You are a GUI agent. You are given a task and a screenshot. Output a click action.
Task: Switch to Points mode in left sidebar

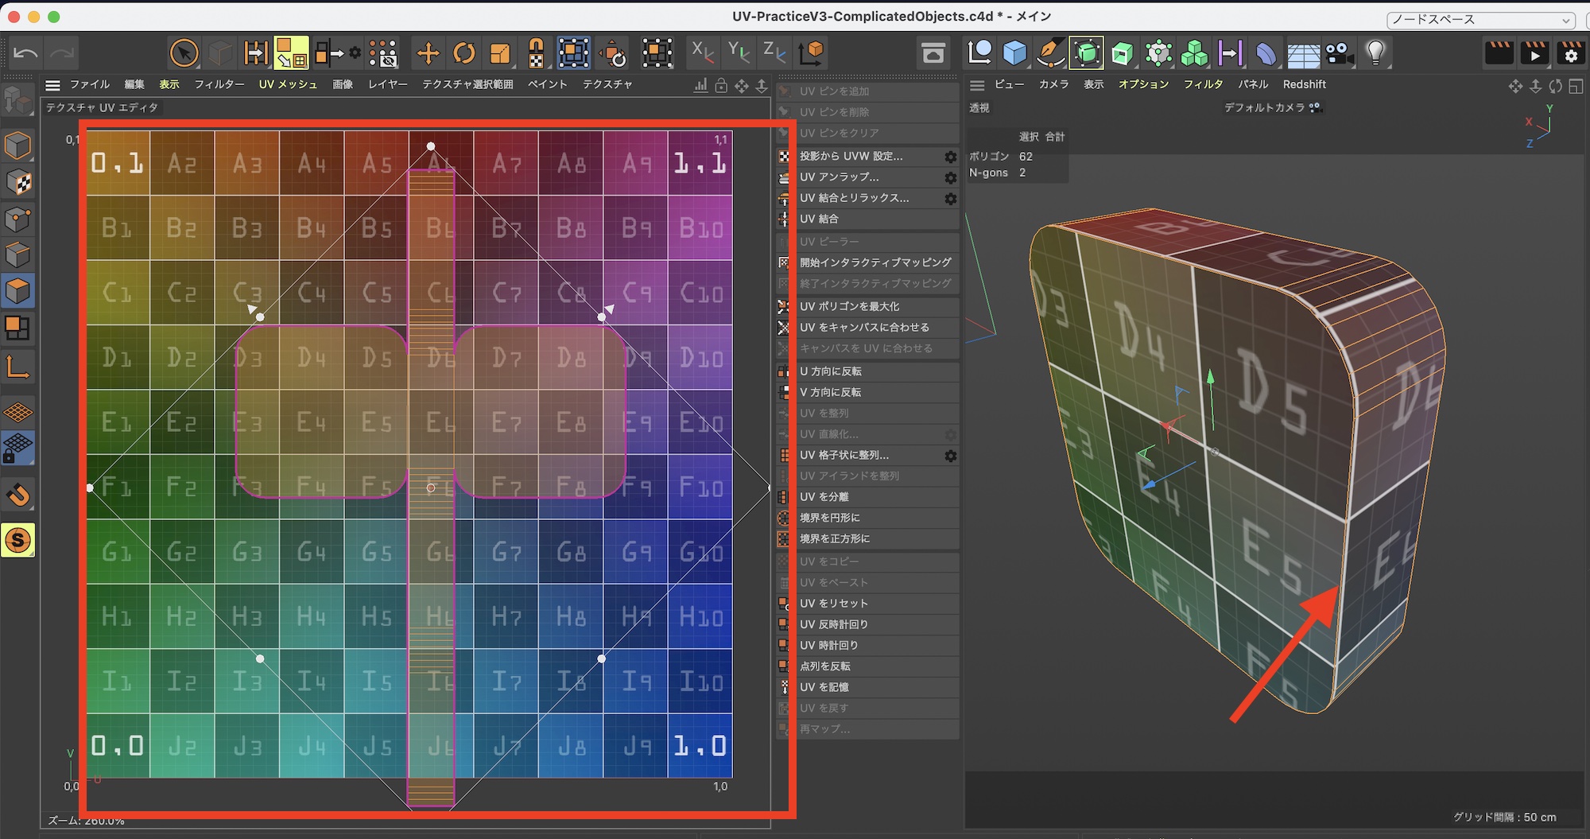click(18, 219)
